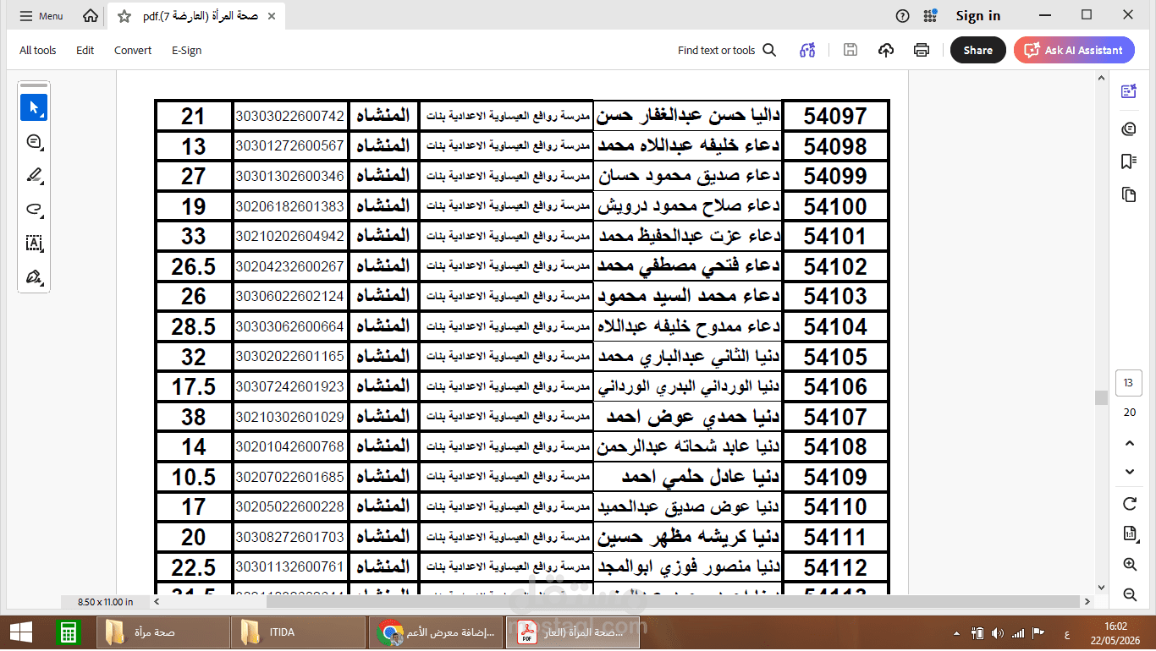Viewport: 1156px width, 651px height.
Task: Print the document with printer icon
Action: point(922,50)
